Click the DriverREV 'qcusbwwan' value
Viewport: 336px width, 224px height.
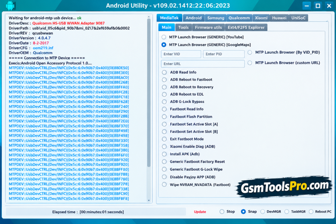[43, 33]
